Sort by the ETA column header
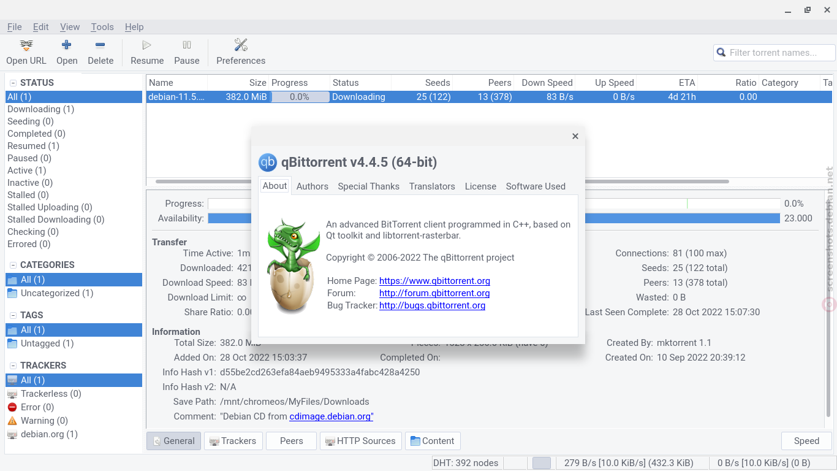 point(667,83)
